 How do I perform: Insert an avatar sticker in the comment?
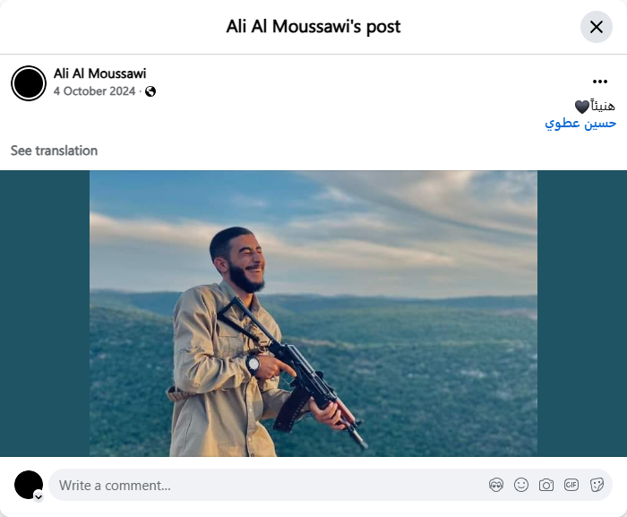click(496, 485)
